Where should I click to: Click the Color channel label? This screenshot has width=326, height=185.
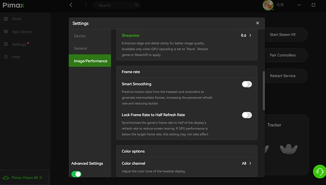click(133, 163)
